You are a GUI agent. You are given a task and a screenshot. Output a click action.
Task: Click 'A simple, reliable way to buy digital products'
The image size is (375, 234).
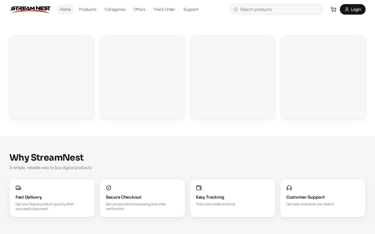click(x=50, y=168)
